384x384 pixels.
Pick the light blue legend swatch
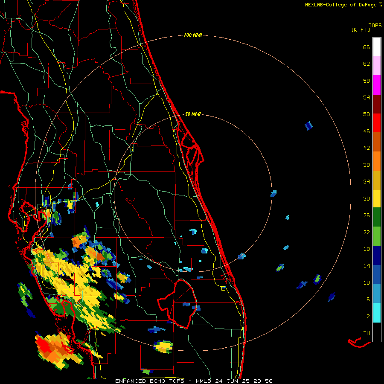[x=377, y=294]
